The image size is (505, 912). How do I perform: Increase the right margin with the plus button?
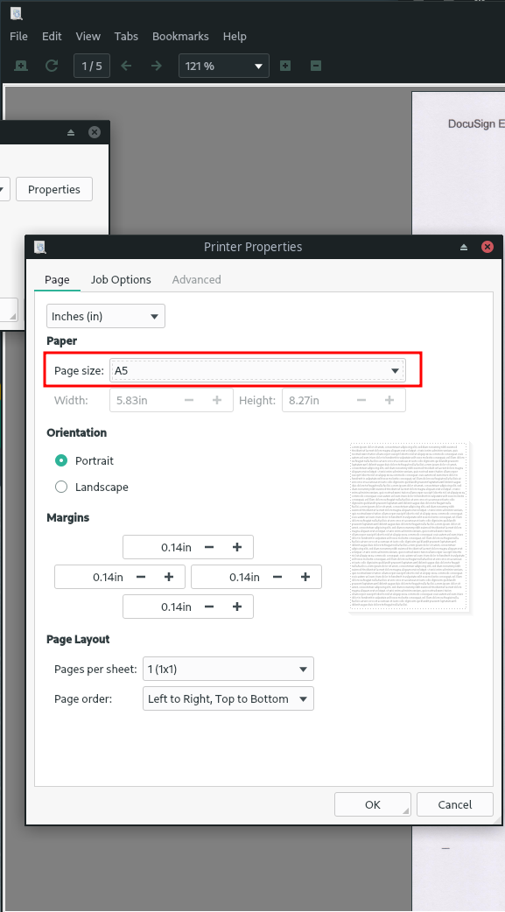click(305, 577)
